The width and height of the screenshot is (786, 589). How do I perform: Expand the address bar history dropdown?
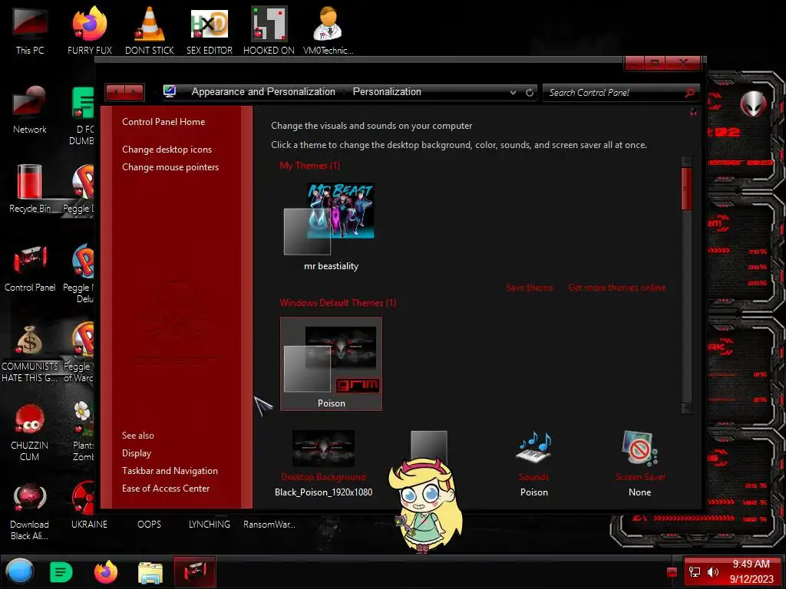coord(513,93)
